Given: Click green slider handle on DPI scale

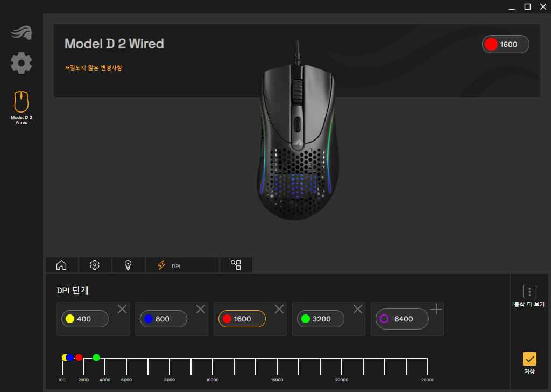Looking at the screenshot, I should (96, 358).
